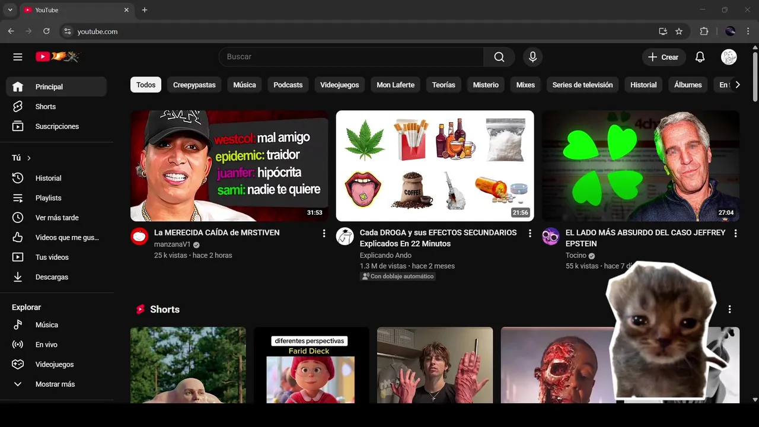Image resolution: width=759 pixels, height=427 pixels.
Task: Select the Misterio filter chip
Action: click(x=486, y=85)
